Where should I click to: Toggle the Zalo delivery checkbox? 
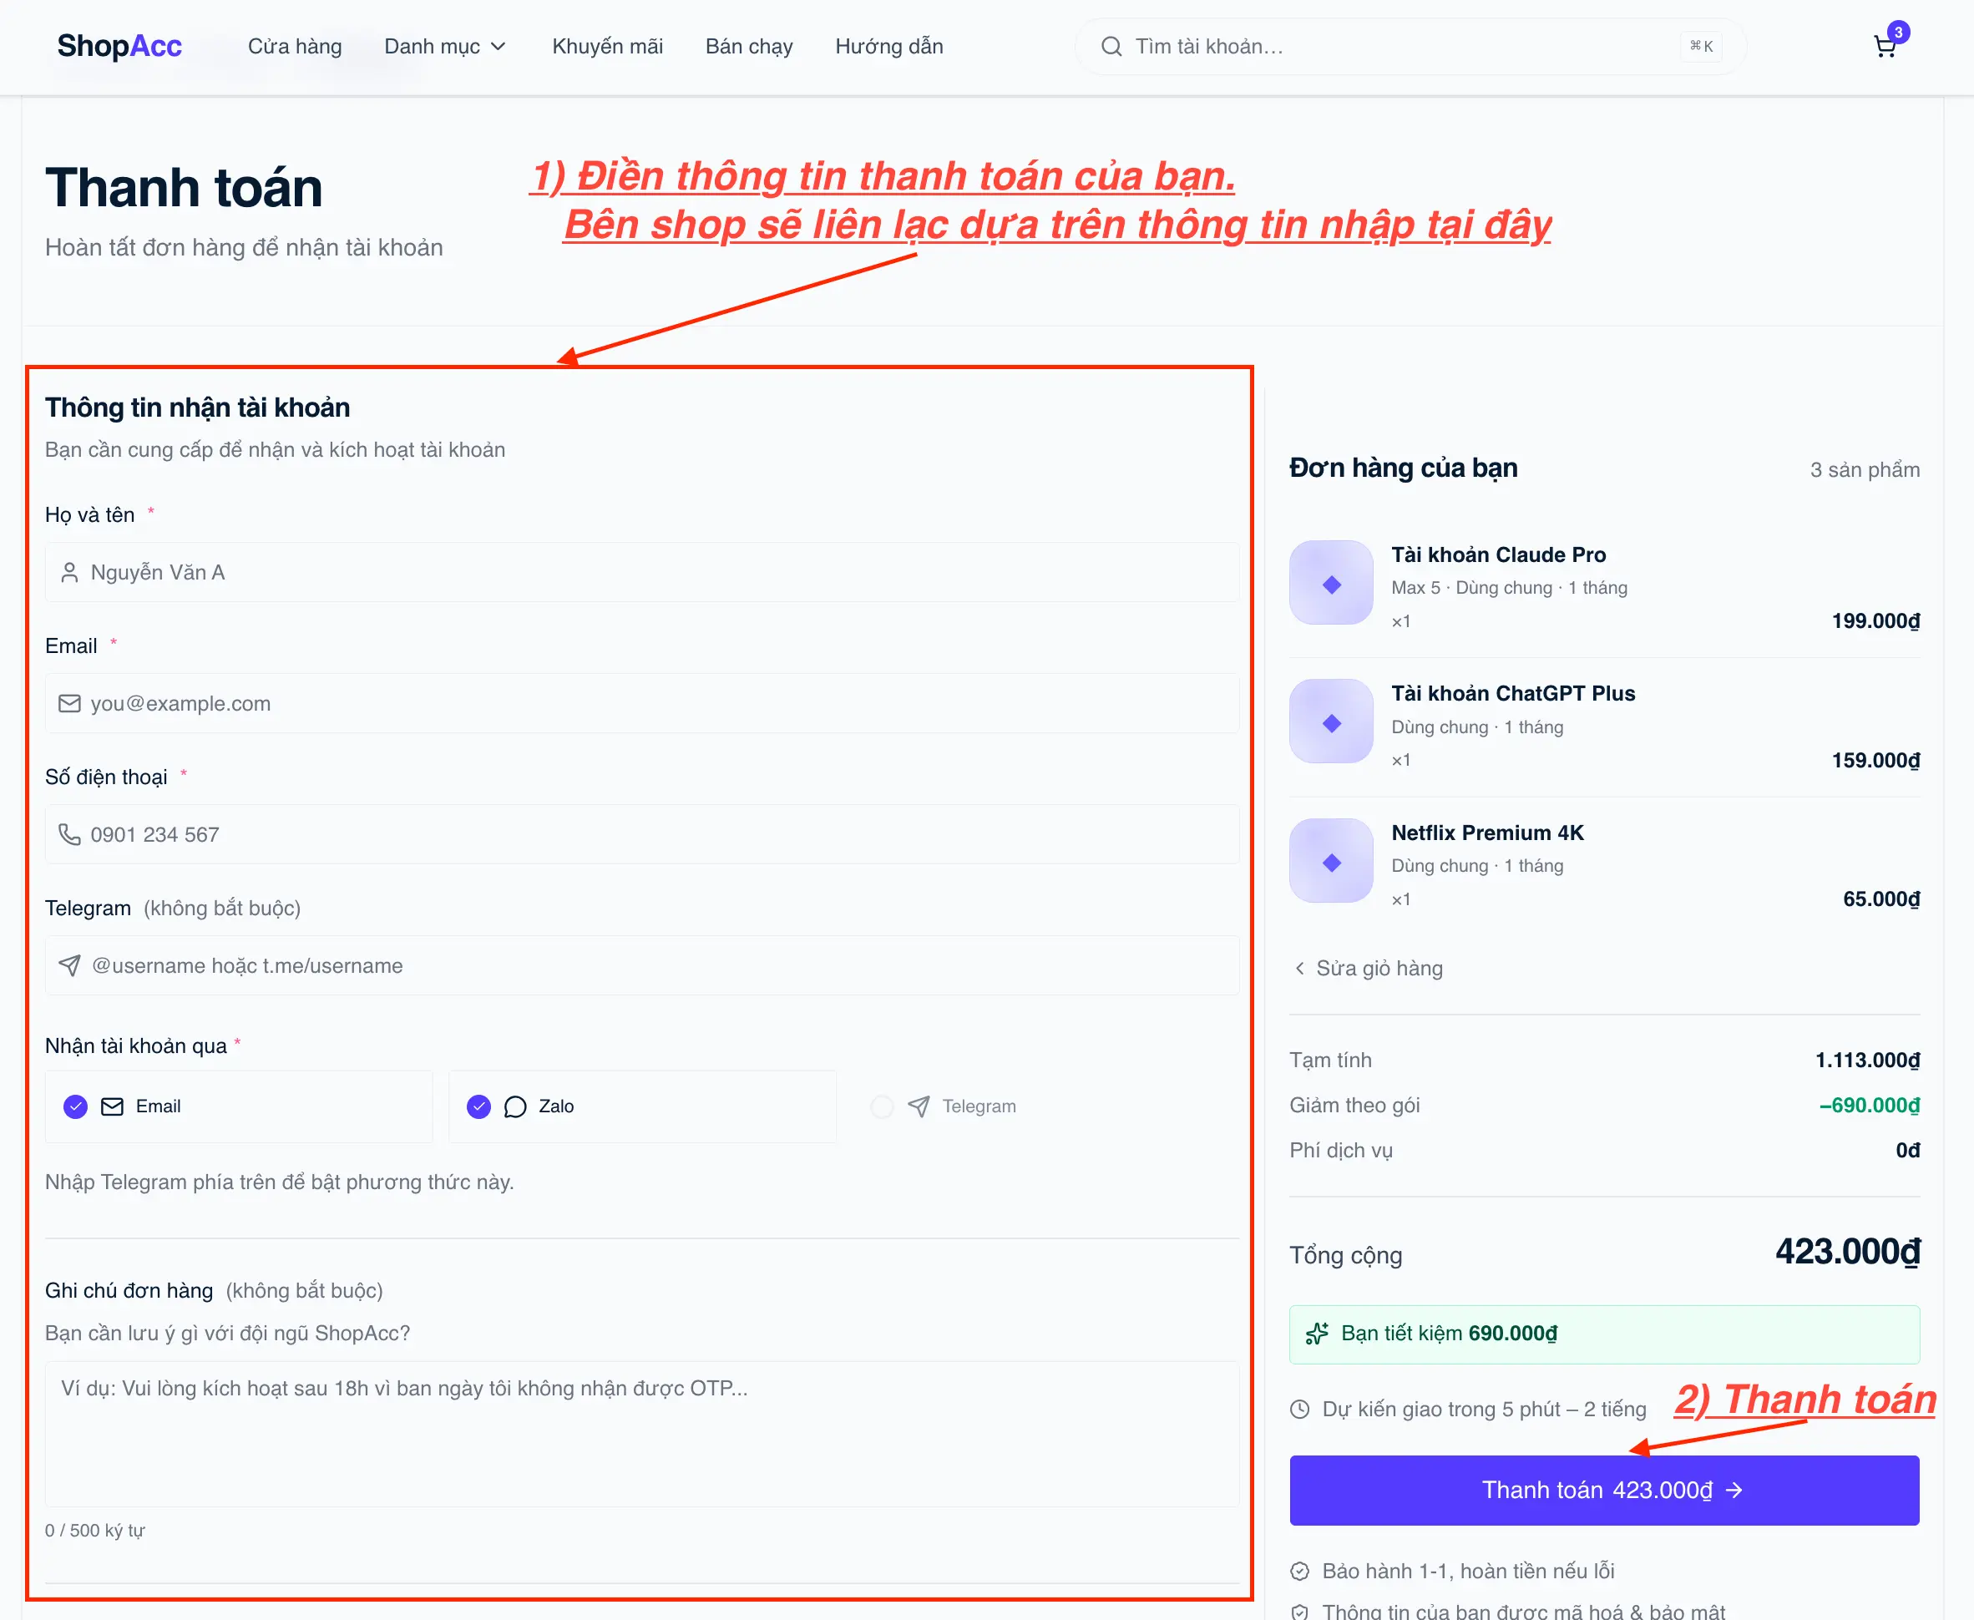click(x=478, y=1106)
